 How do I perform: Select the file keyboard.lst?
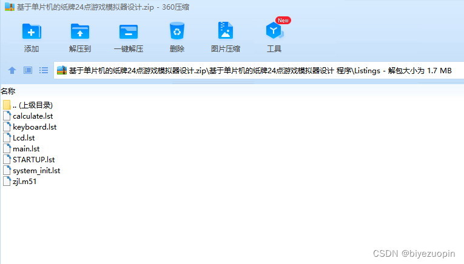35,127
